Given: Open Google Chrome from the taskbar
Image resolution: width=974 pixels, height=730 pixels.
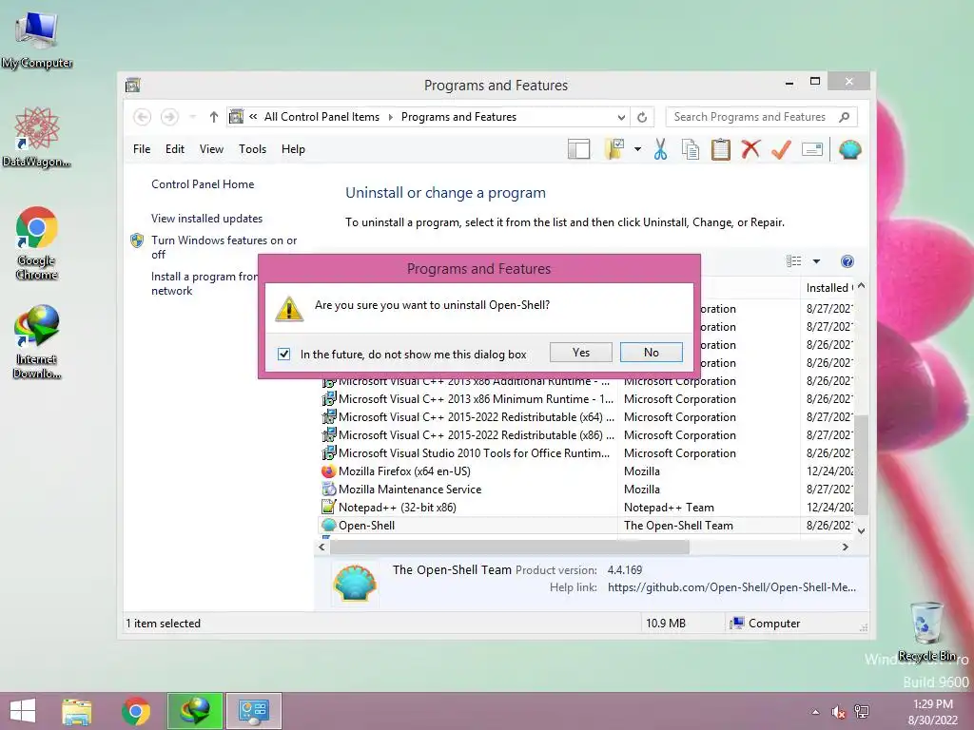Looking at the screenshot, I should pyautogui.click(x=136, y=711).
